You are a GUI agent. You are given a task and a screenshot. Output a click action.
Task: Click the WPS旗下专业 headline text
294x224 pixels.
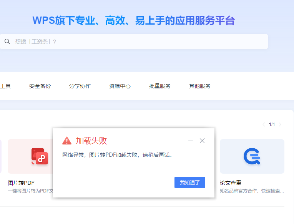coord(133,20)
